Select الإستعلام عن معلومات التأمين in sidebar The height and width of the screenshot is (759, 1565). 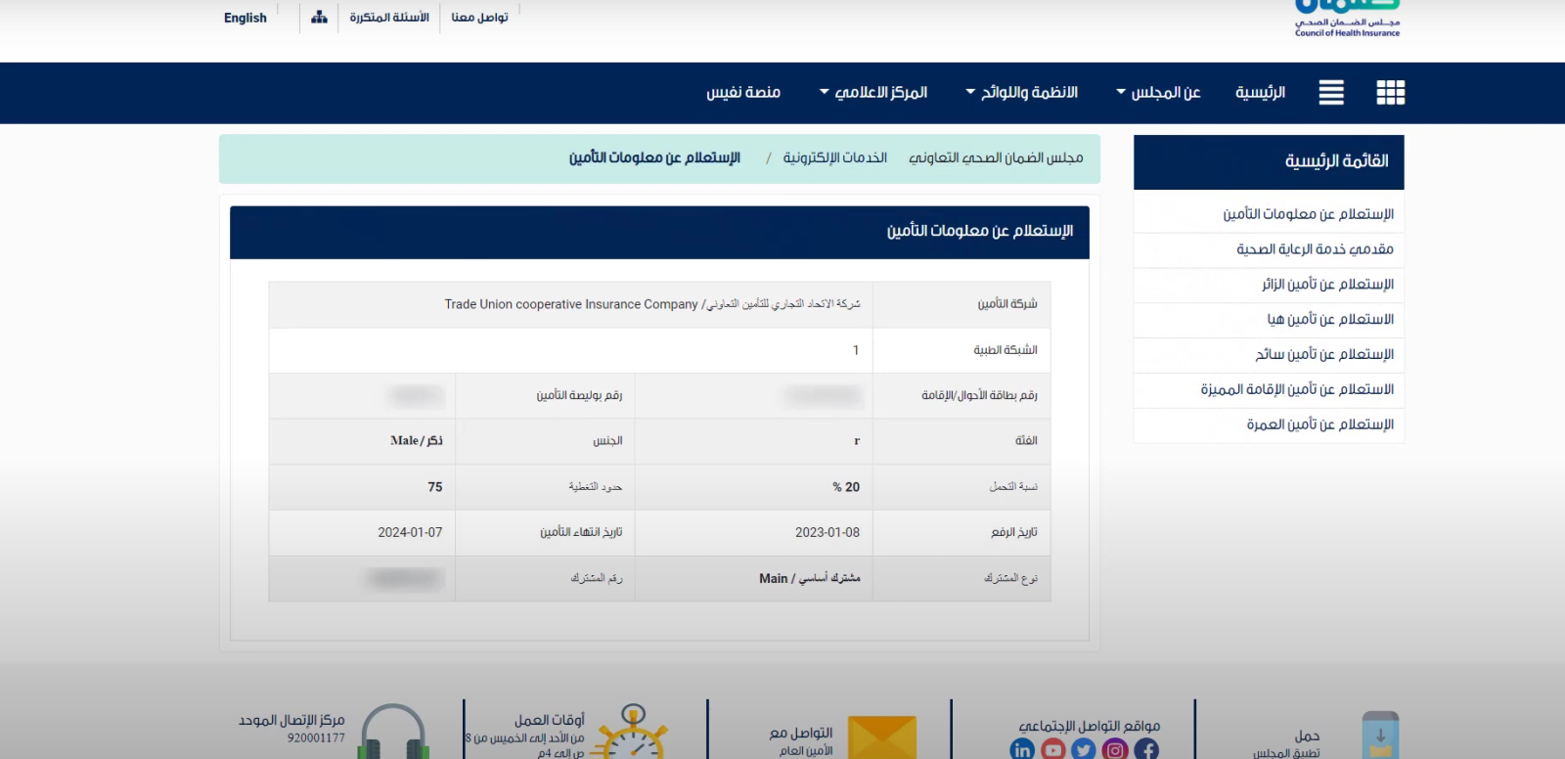coord(1269,214)
